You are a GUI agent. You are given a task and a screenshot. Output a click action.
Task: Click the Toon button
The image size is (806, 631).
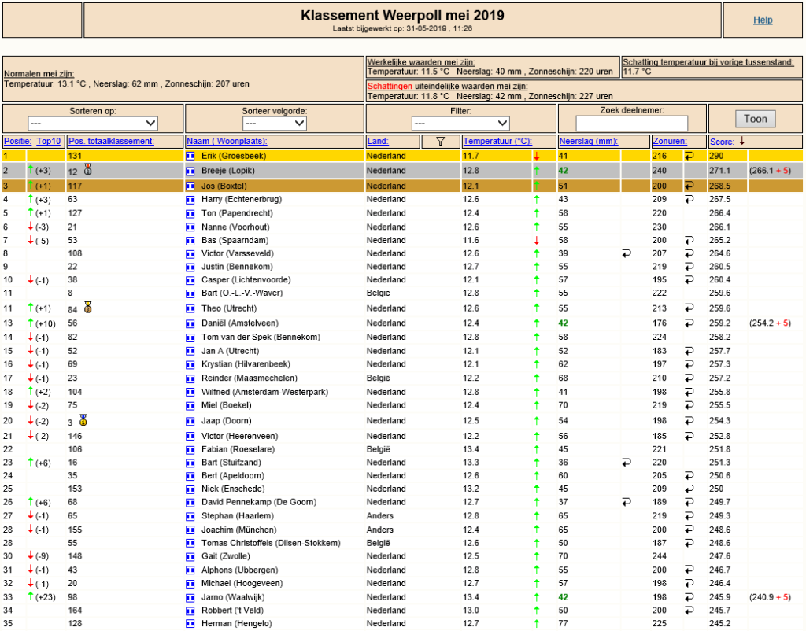click(x=755, y=119)
